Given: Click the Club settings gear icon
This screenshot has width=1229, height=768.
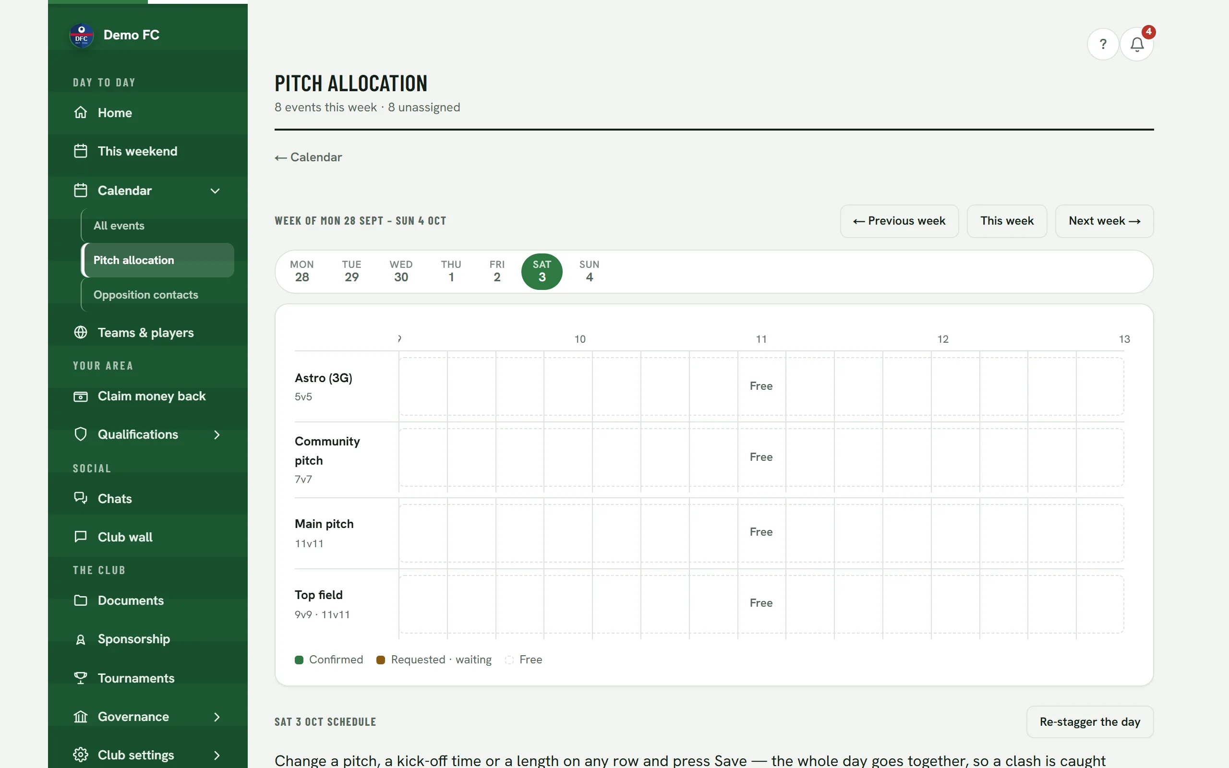Looking at the screenshot, I should click(x=81, y=755).
